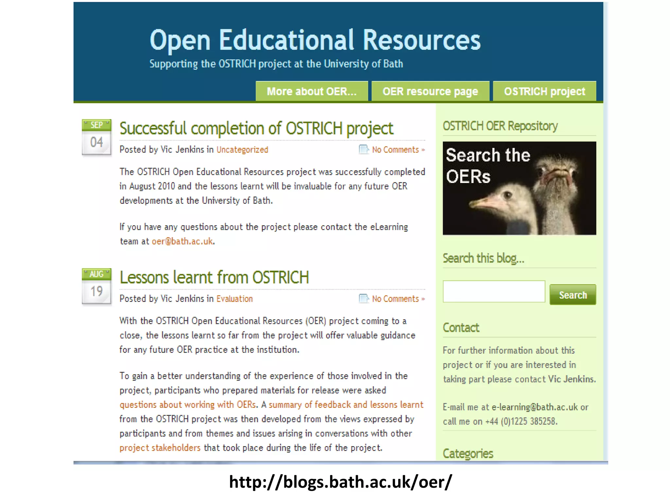
Task: Click the phone number +44 (0)1225 385258
Action: (521, 422)
